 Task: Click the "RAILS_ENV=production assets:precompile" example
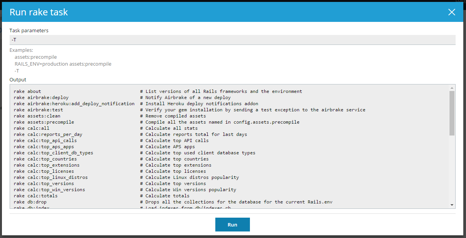63,64
